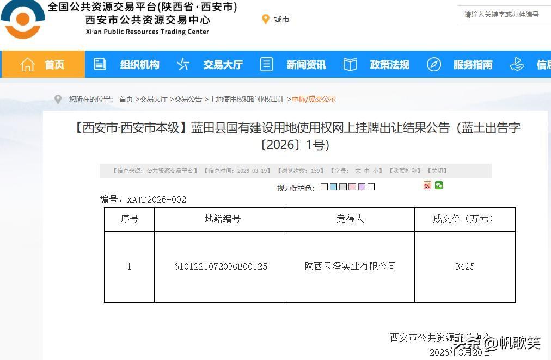Click the Xi'an Public Resources Trading Center logo

pyautogui.click(x=23, y=19)
